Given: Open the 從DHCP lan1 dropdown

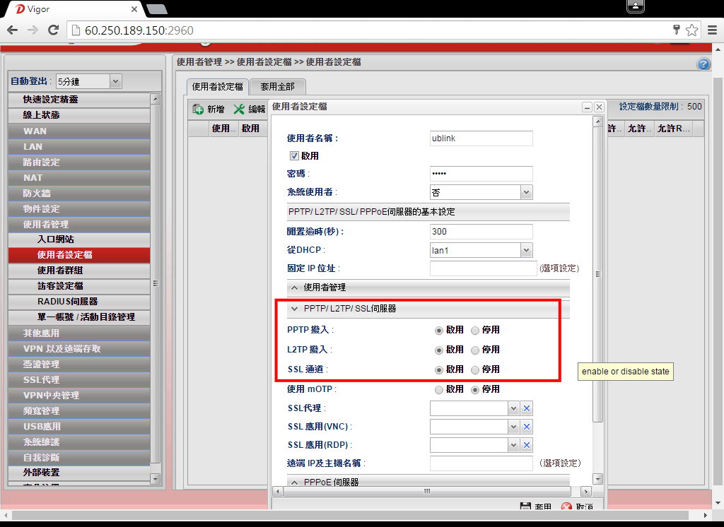Looking at the screenshot, I should [x=525, y=250].
